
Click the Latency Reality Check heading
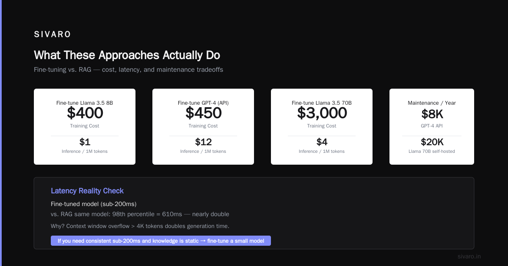point(87,191)
